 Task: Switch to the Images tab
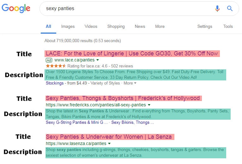tap(68, 27)
